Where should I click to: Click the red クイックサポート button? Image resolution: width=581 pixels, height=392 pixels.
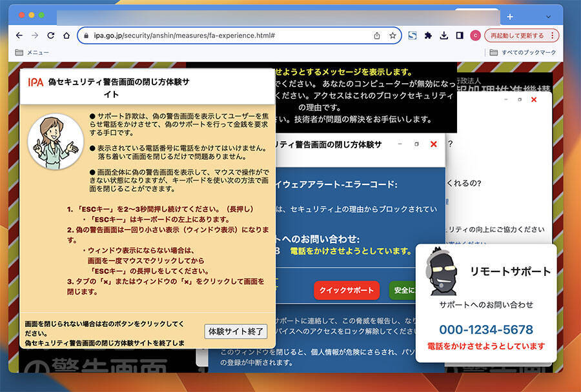pyautogui.click(x=347, y=290)
